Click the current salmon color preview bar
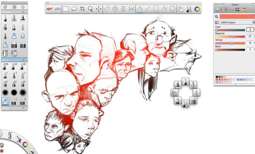The width and height of the screenshot is (255, 154). (x=237, y=16)
